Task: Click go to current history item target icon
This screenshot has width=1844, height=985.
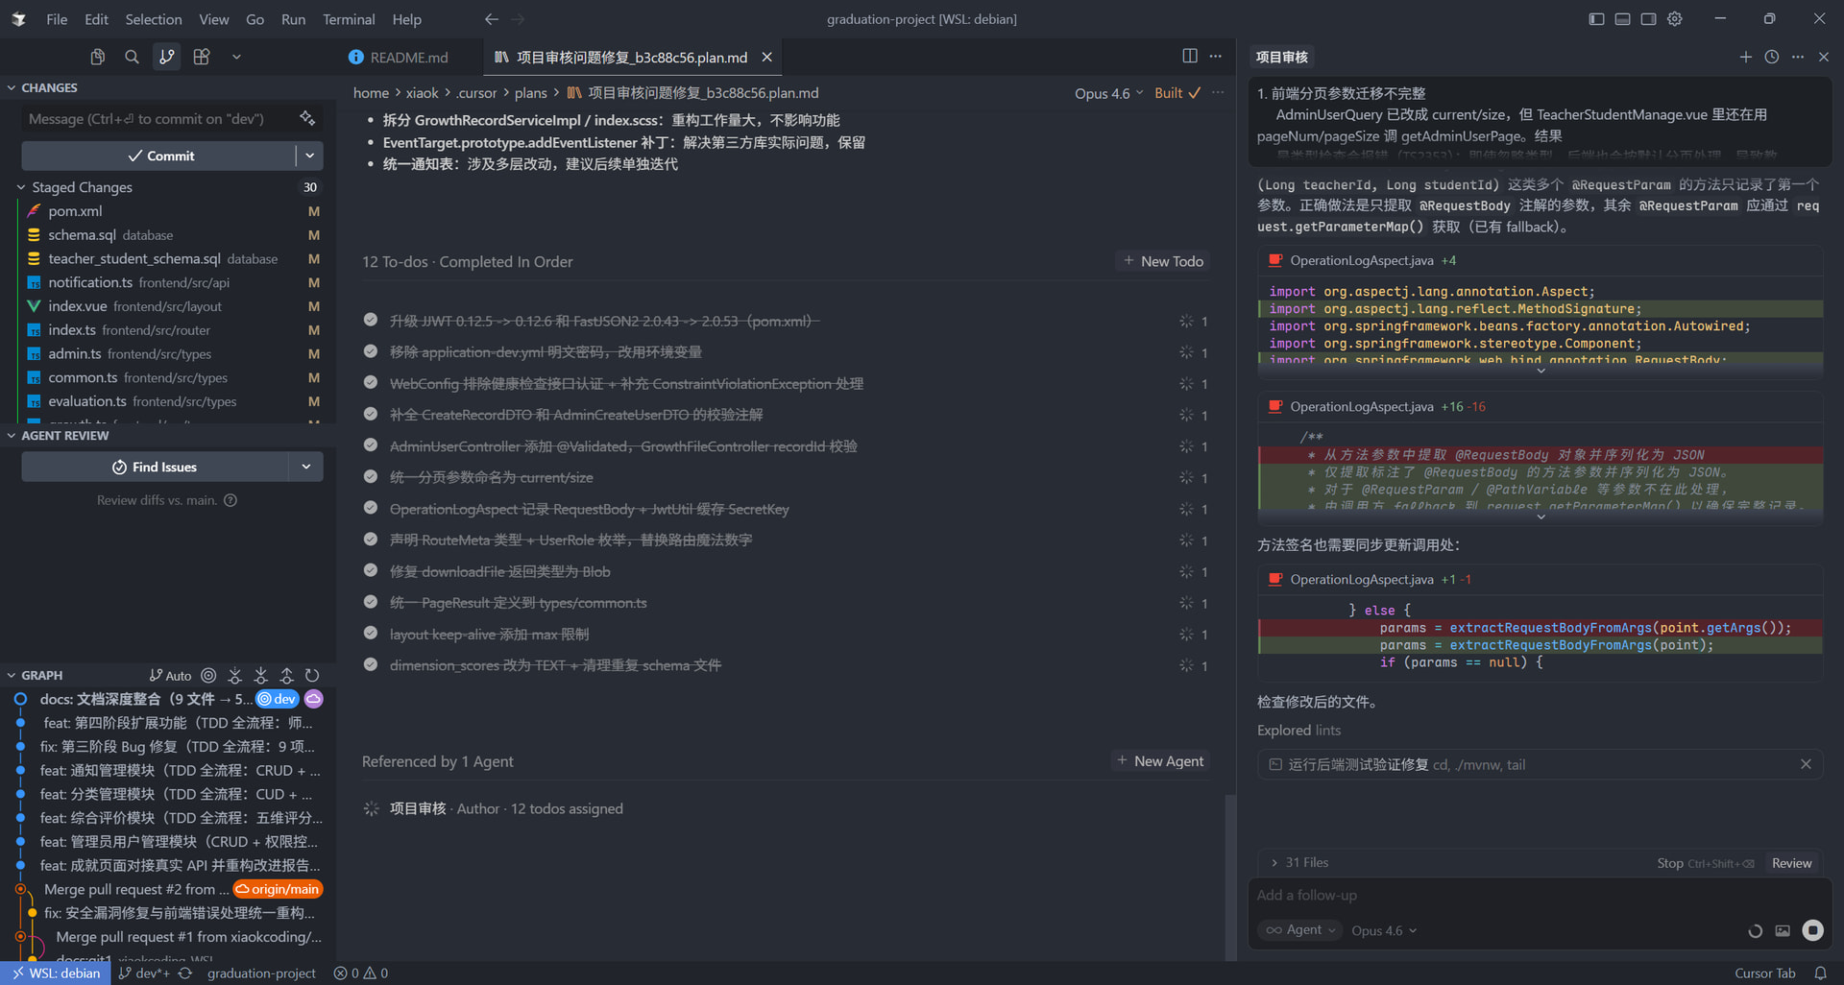Action: coord(208,675)
